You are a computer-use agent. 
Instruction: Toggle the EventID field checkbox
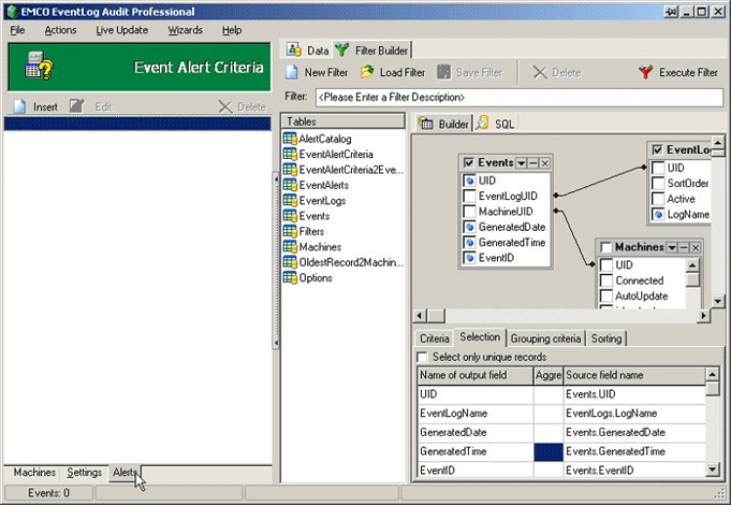pyautogui.click(x=470, y=258)
